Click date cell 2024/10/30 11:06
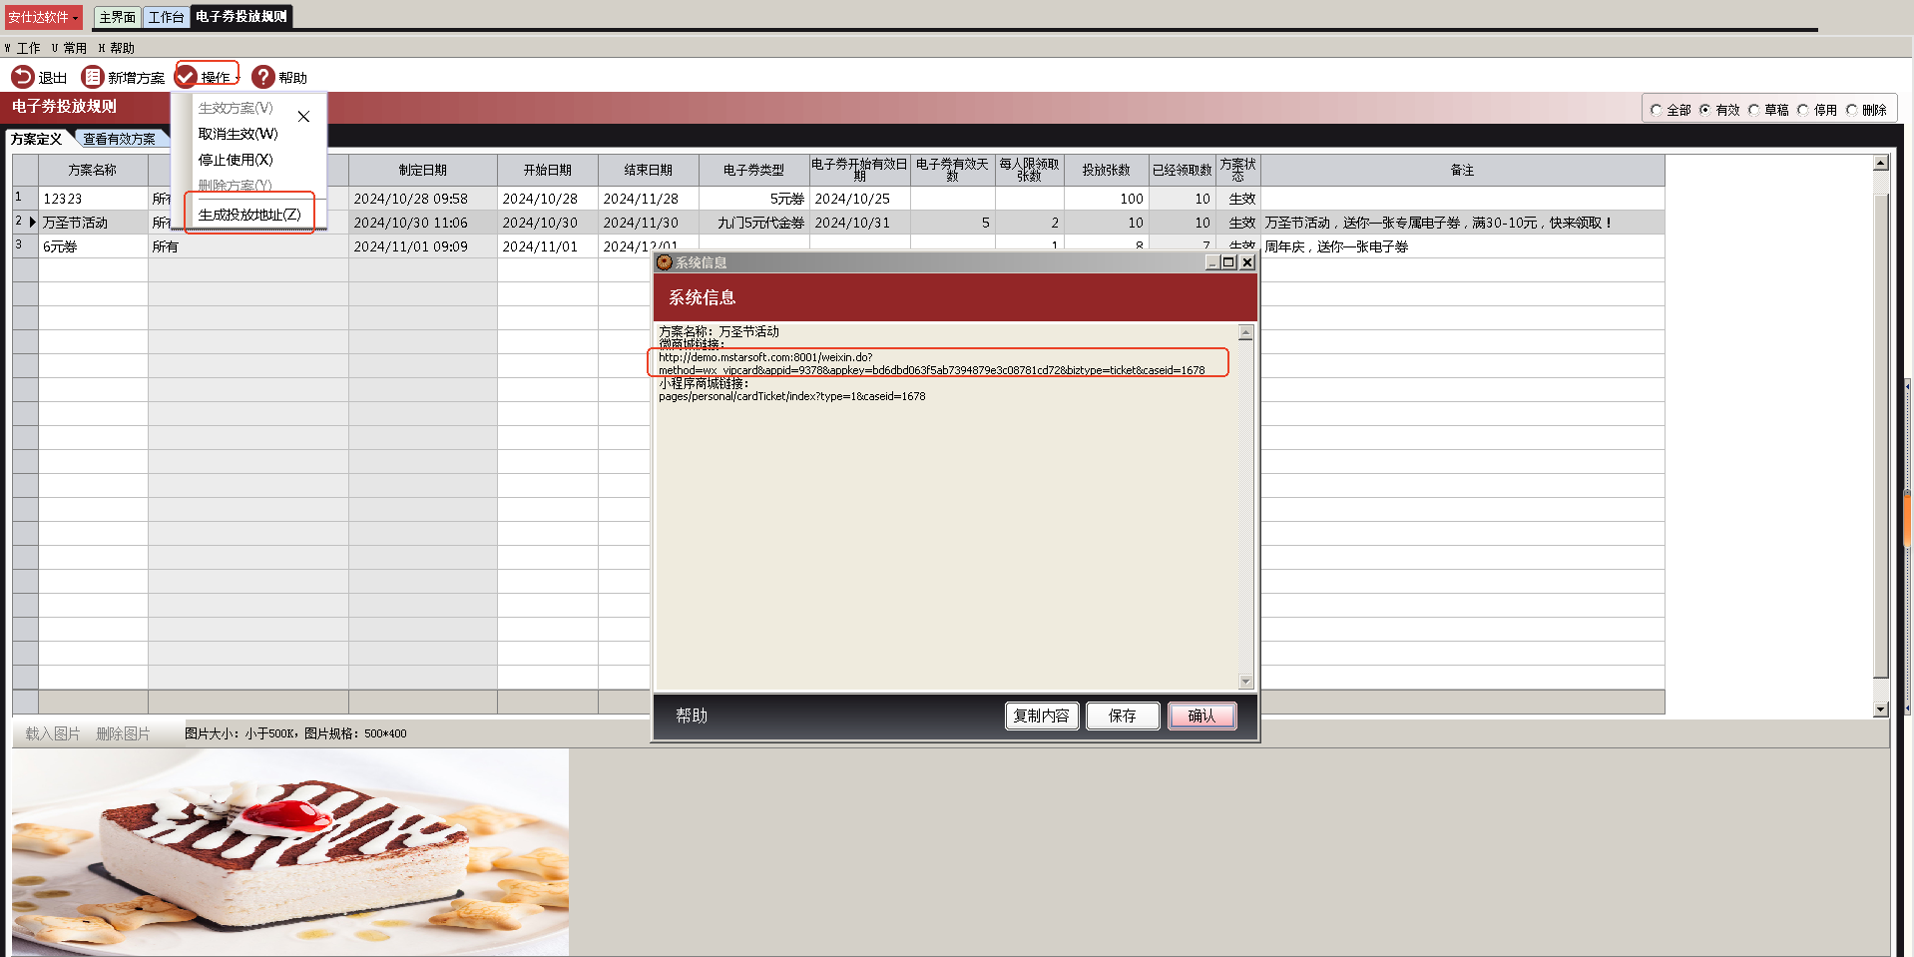This screenshot has width=1914, height=957. [423, 223]
